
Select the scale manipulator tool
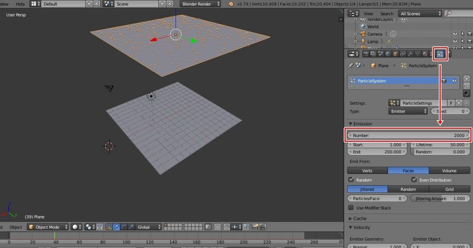coord(131,227)
